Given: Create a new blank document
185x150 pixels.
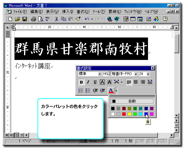Looking at the screenshot, I should (10, 19).
